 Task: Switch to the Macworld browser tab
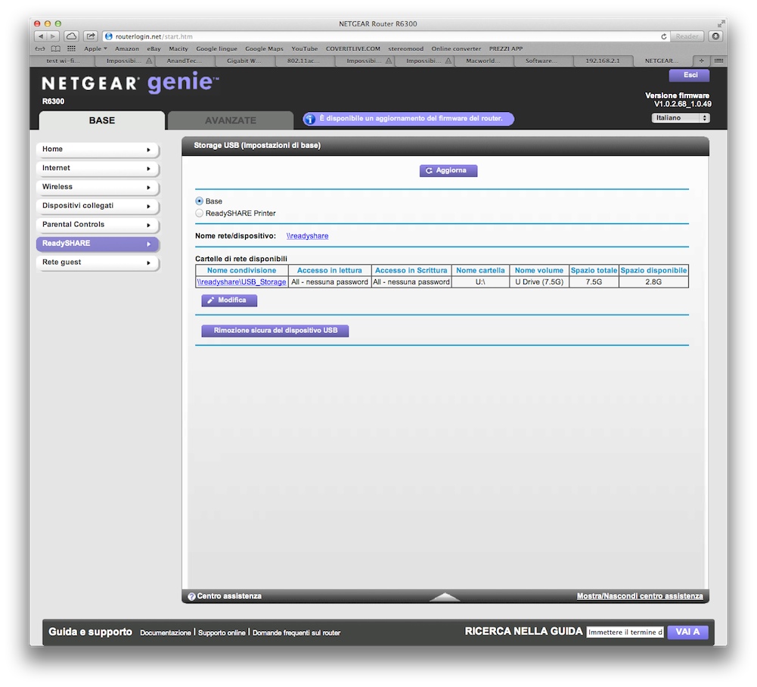482,61
